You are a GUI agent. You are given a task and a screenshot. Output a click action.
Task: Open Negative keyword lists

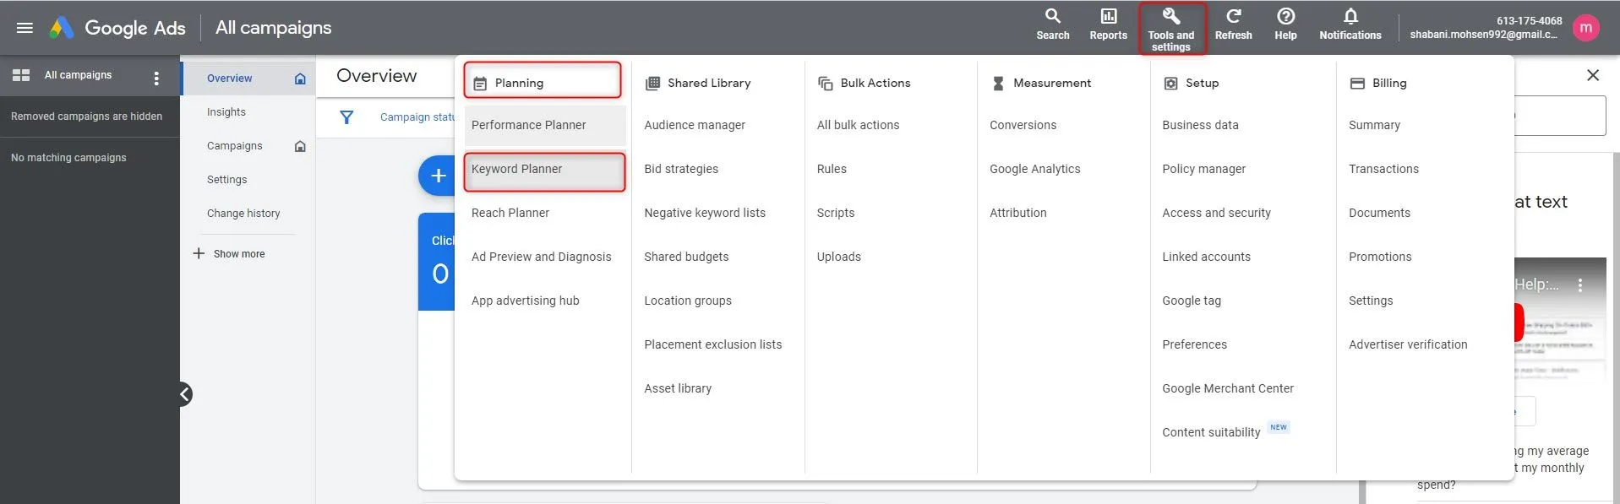coord(705,213)
